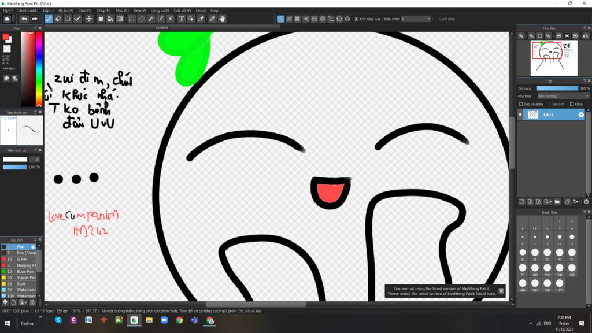The width and height of the screenshot is (592, 333).
Task: Select the Brush tool in the toolbar
Action: 49,19
